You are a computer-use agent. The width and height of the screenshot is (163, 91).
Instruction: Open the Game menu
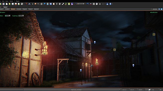click(7, 1)
